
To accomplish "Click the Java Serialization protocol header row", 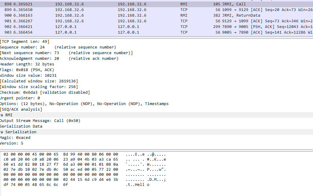I will [x=18, y=132].
